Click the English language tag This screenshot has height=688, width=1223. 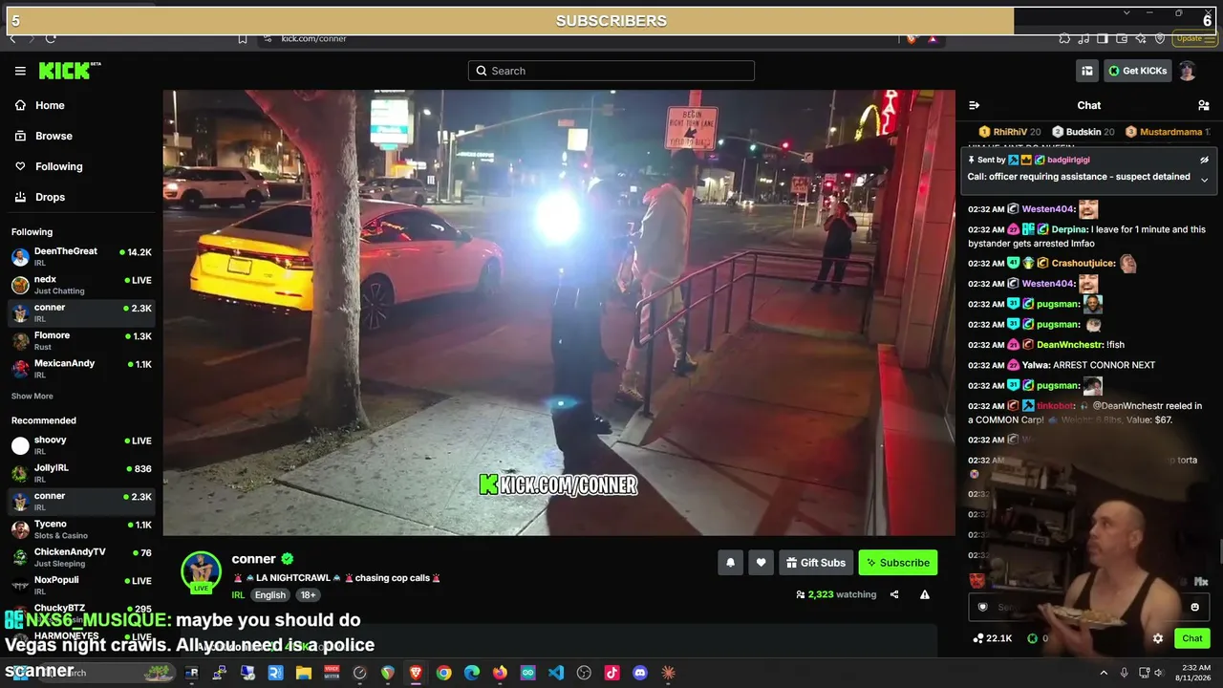click(269, 594)
